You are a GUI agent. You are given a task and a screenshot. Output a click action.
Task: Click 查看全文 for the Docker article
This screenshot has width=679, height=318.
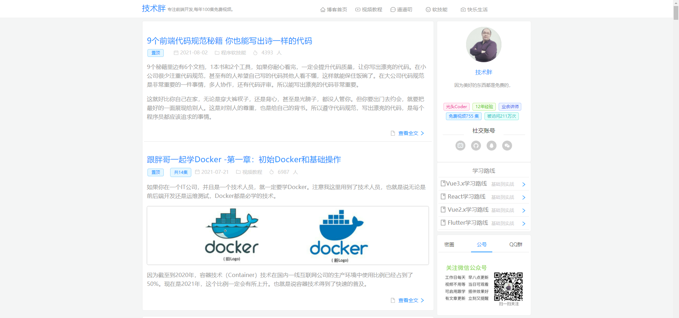(x=408, y=300)
